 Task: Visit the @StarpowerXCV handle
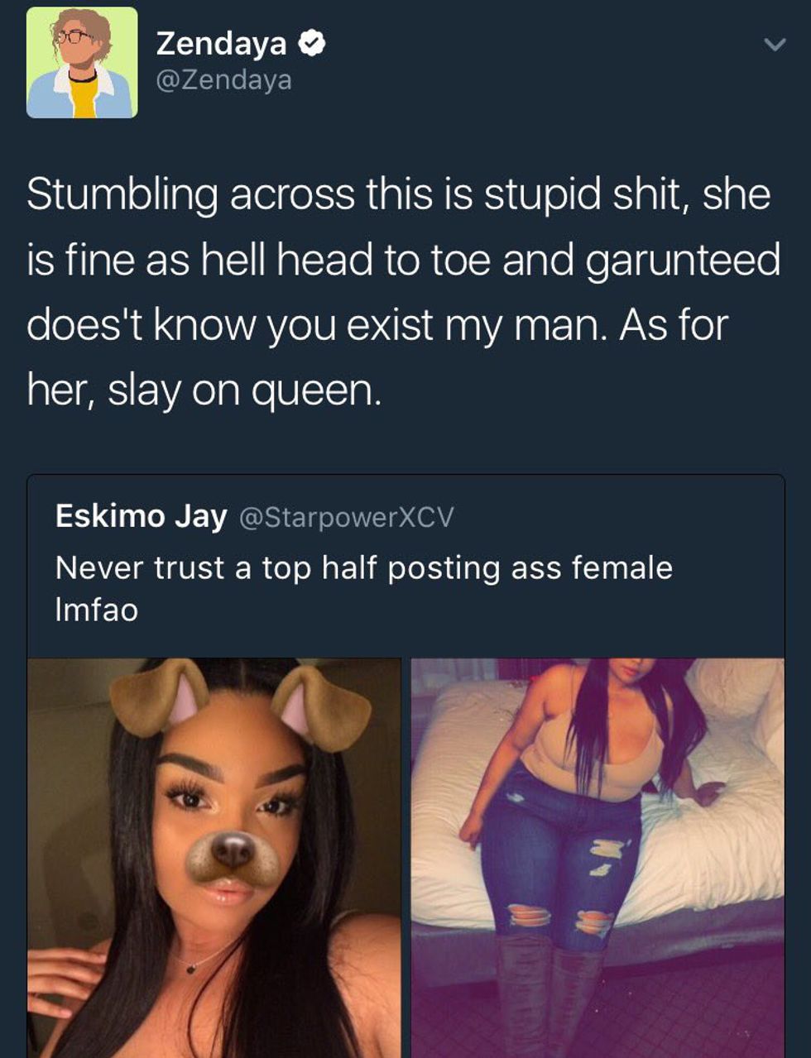pos(347,517)
